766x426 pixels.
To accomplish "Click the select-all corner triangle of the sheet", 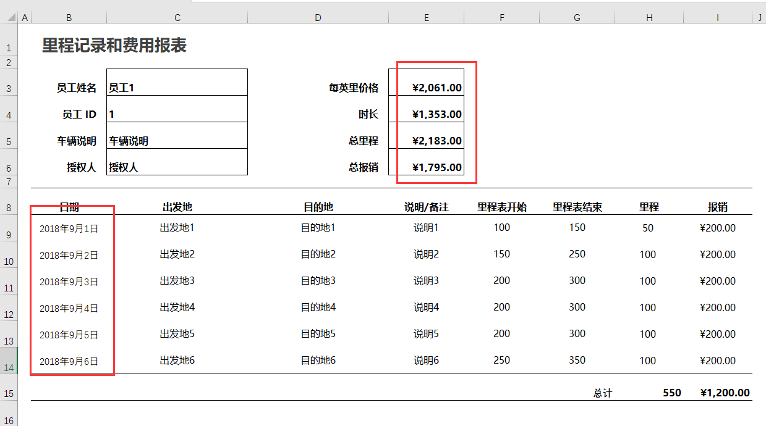I will pyautogui.click(x=12, y=17).
